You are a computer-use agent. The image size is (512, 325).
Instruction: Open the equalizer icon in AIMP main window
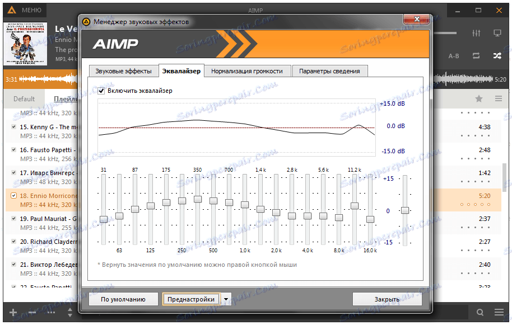pyautogui.click(x=476, y=33)
